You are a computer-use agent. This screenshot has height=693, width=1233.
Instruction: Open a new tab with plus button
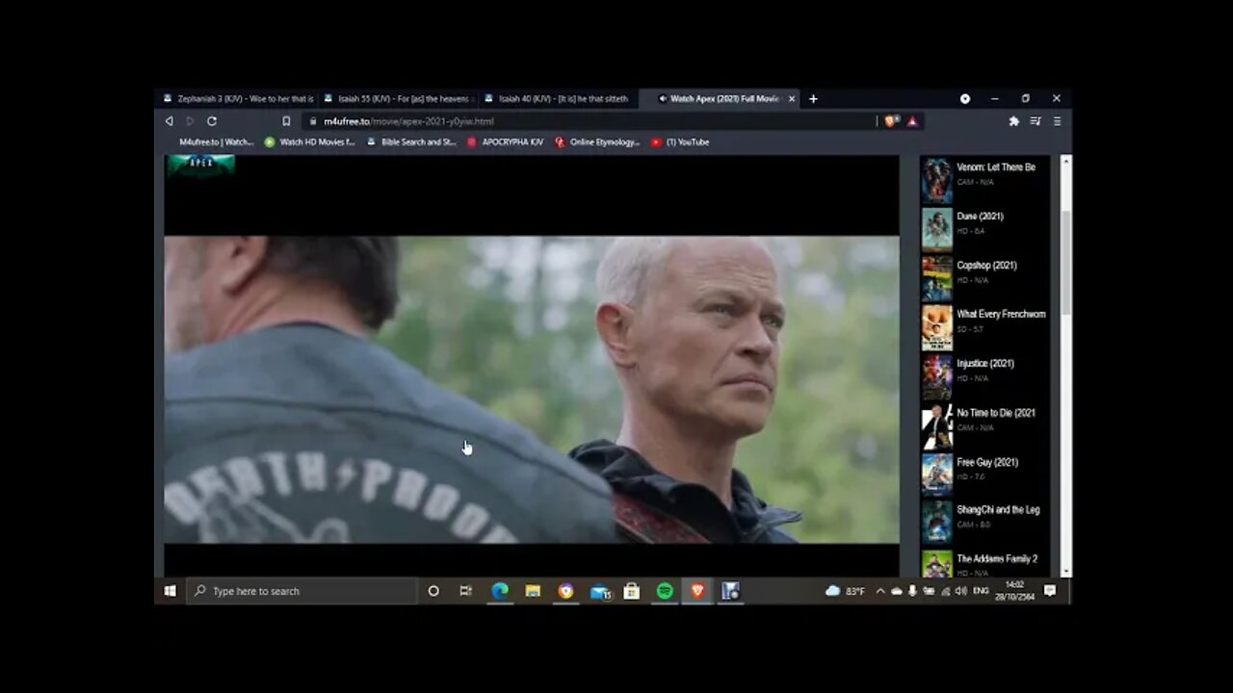pos(813,98)
